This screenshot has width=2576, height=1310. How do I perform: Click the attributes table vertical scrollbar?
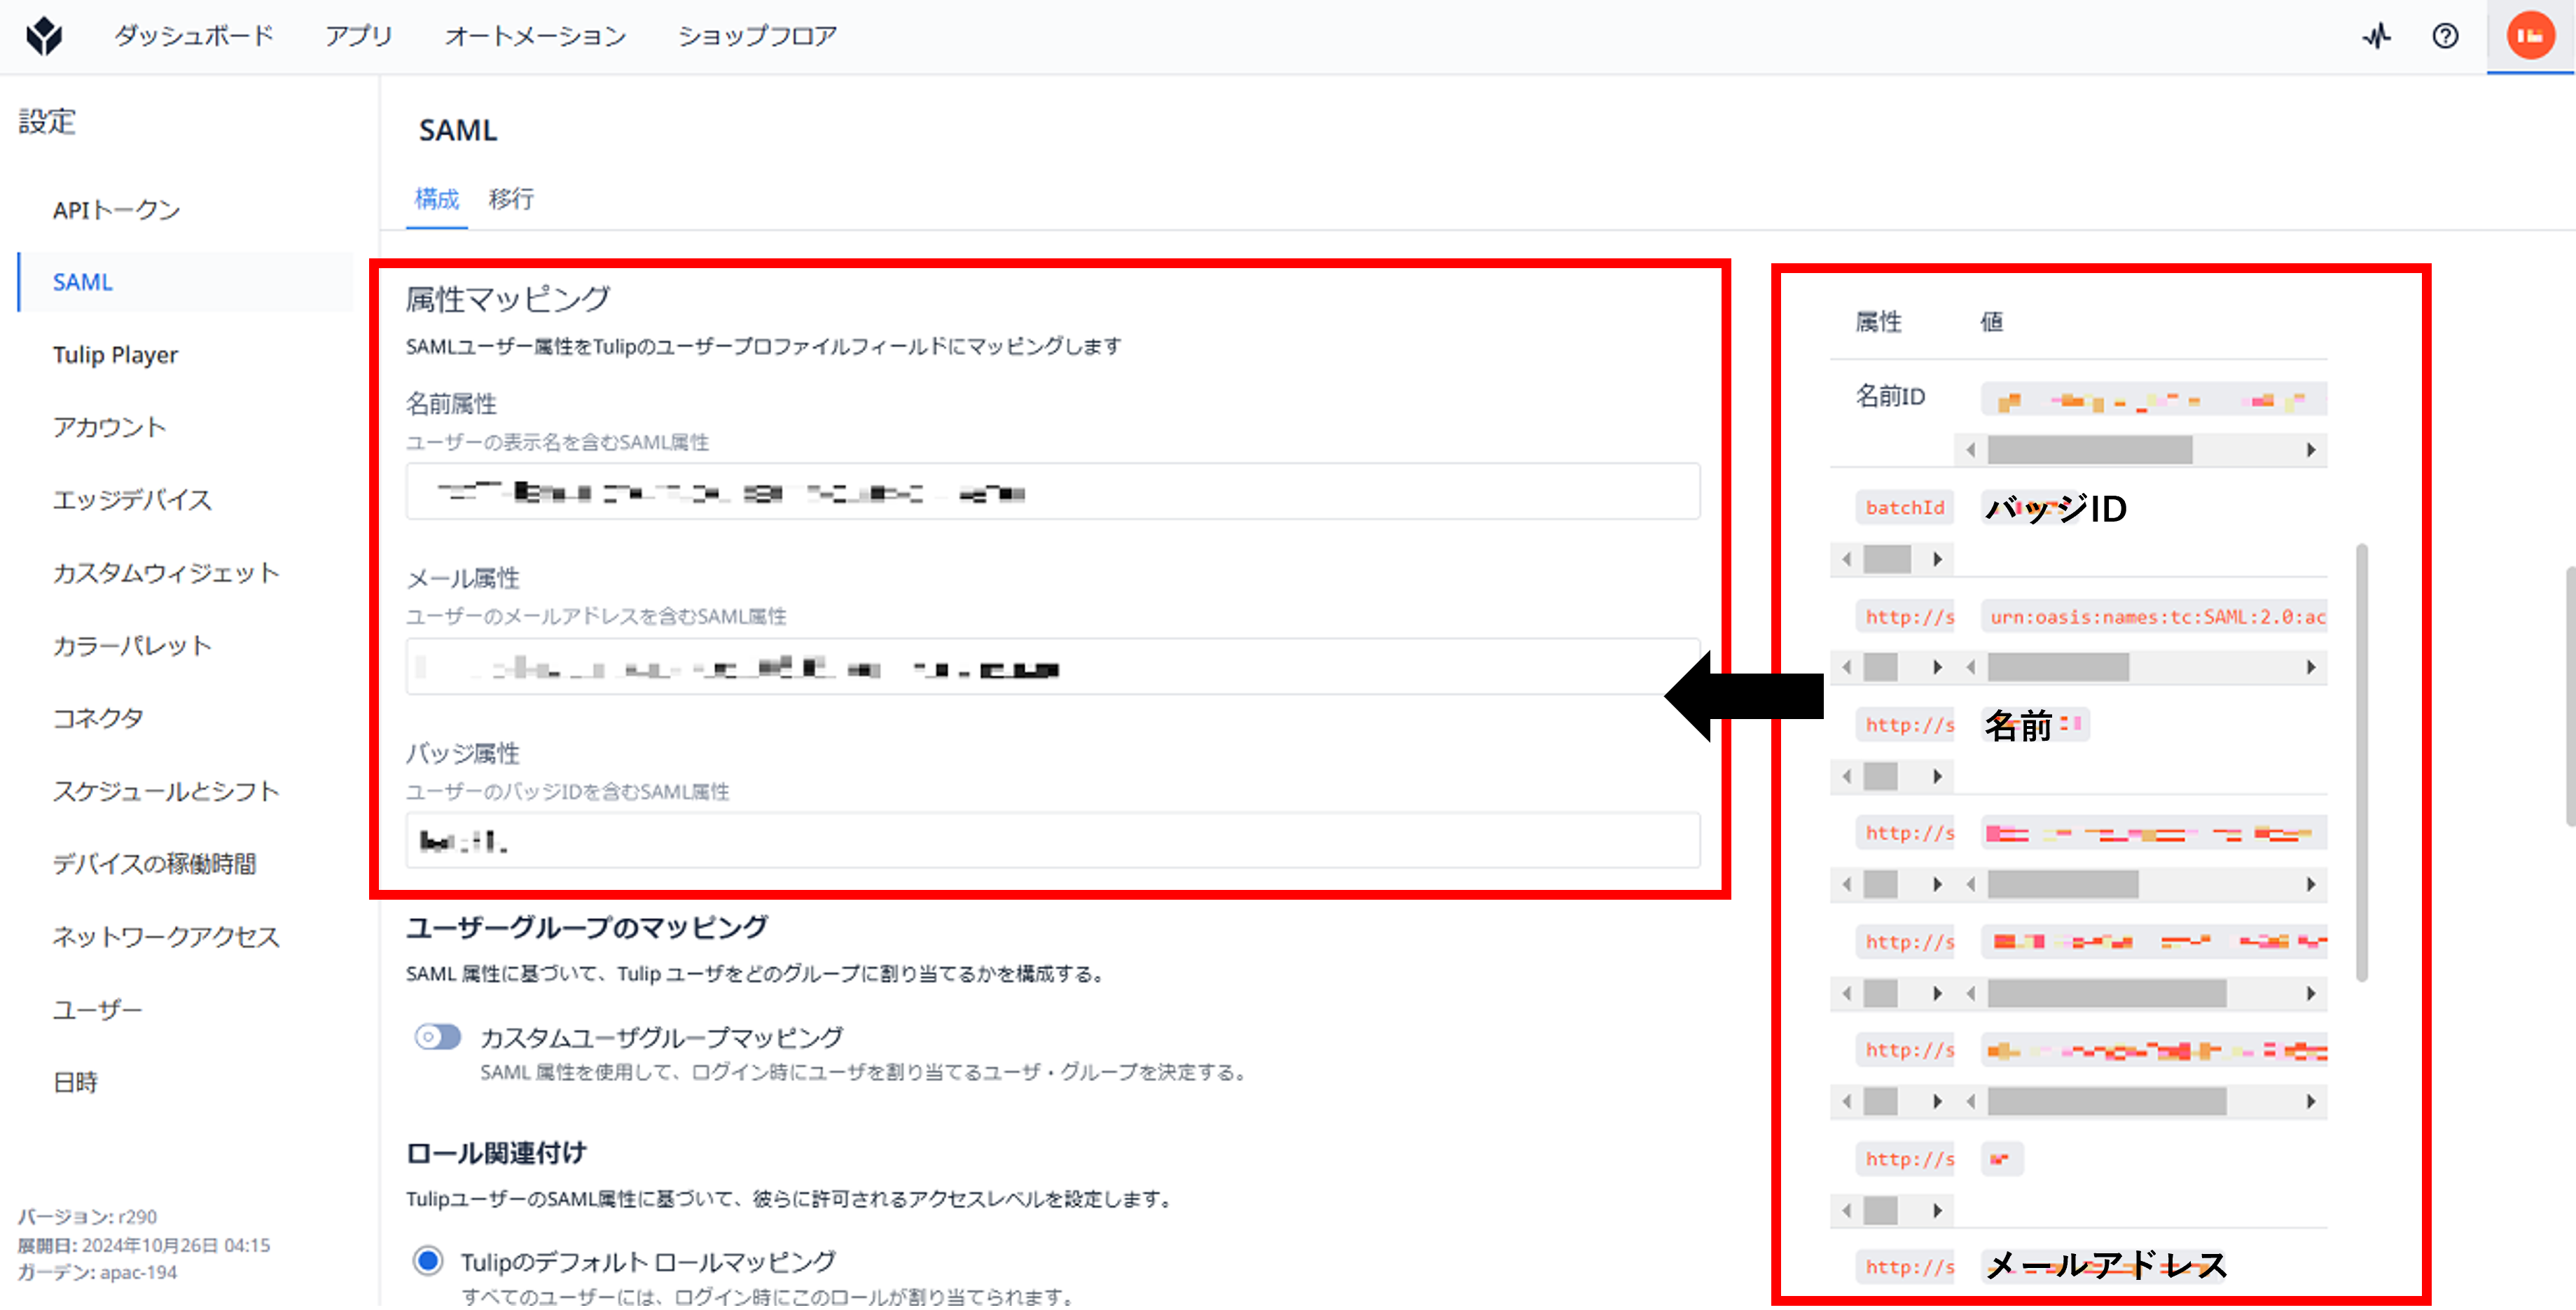(x=2361, y=763)
